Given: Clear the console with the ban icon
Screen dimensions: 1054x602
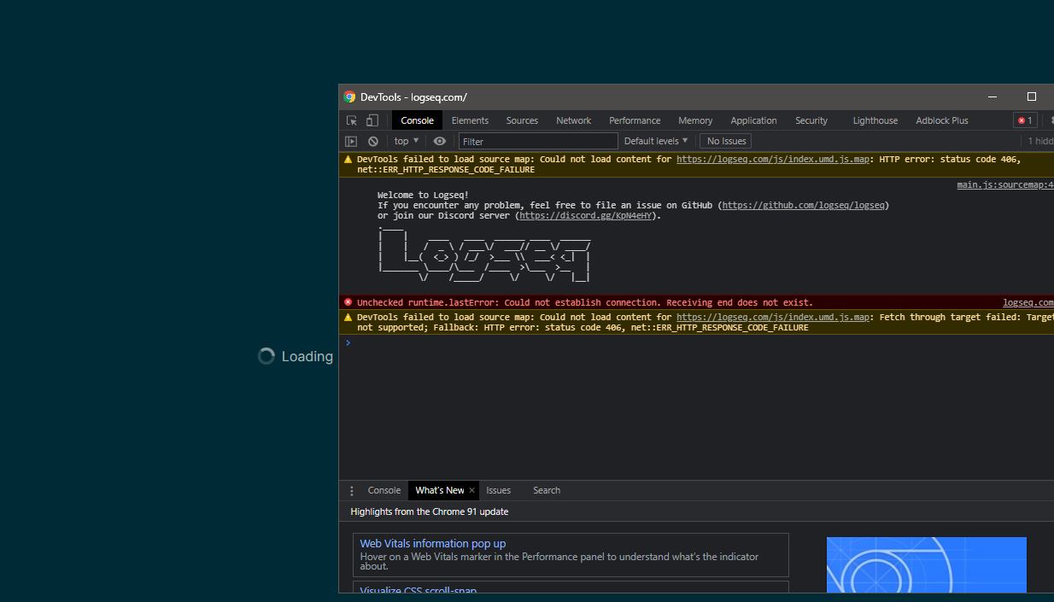Looking at the screenshot, I should click(x=373, y=141).
